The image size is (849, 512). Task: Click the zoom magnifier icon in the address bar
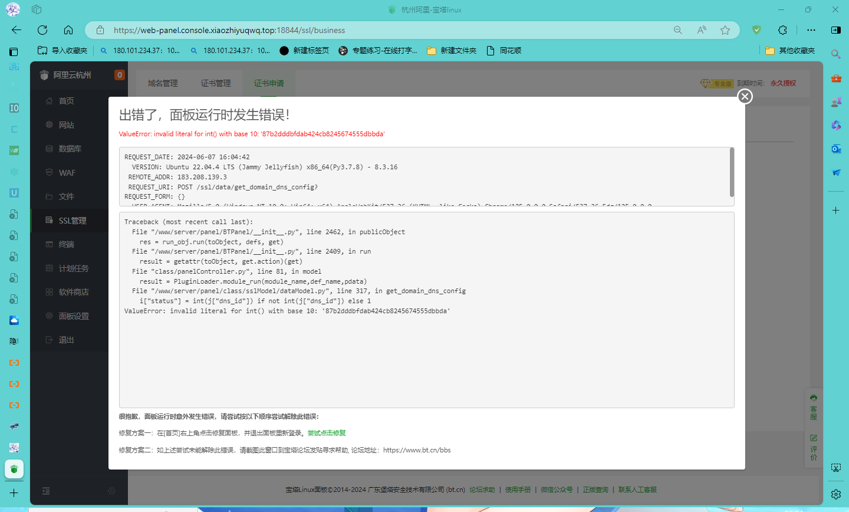click(678, 30)
